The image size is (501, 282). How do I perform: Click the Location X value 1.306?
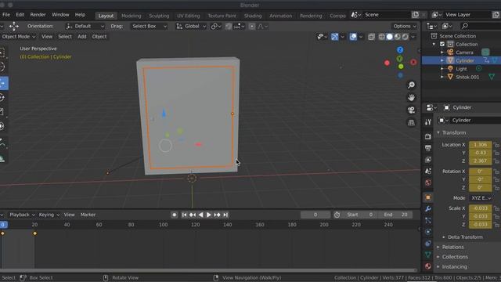tap(480, 145)
